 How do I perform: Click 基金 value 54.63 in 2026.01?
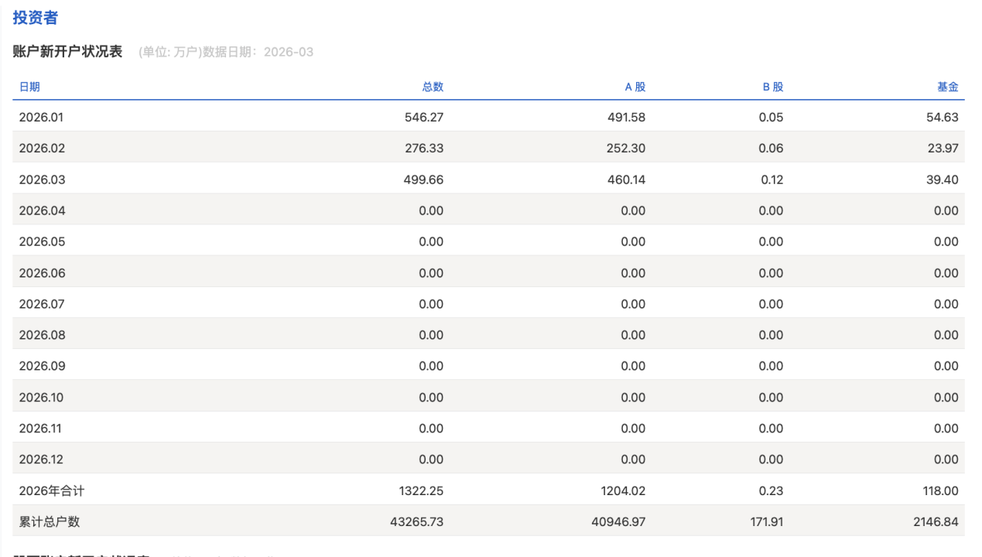point(943,118)
